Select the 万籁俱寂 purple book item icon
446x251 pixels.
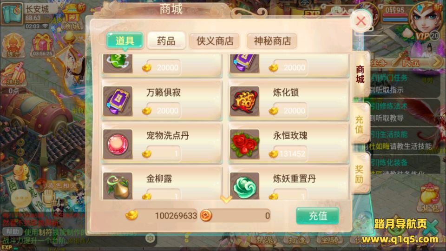click(x=118, y=101)
